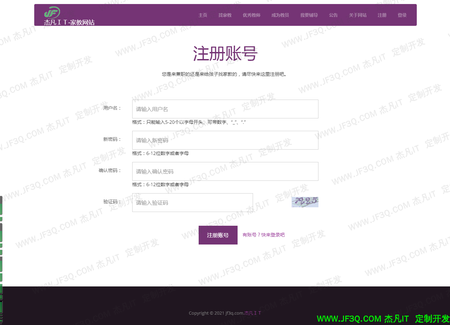
Task: Click into the 请输入新密码 password field
Action: pos(225,140)
